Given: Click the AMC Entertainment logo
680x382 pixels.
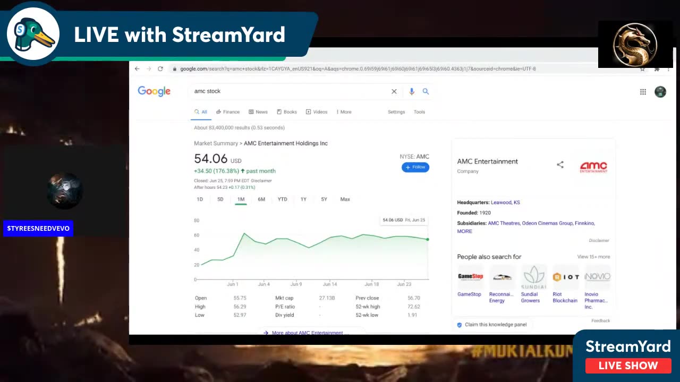Looking at the screenshot, I should click(x=593, y=167).
